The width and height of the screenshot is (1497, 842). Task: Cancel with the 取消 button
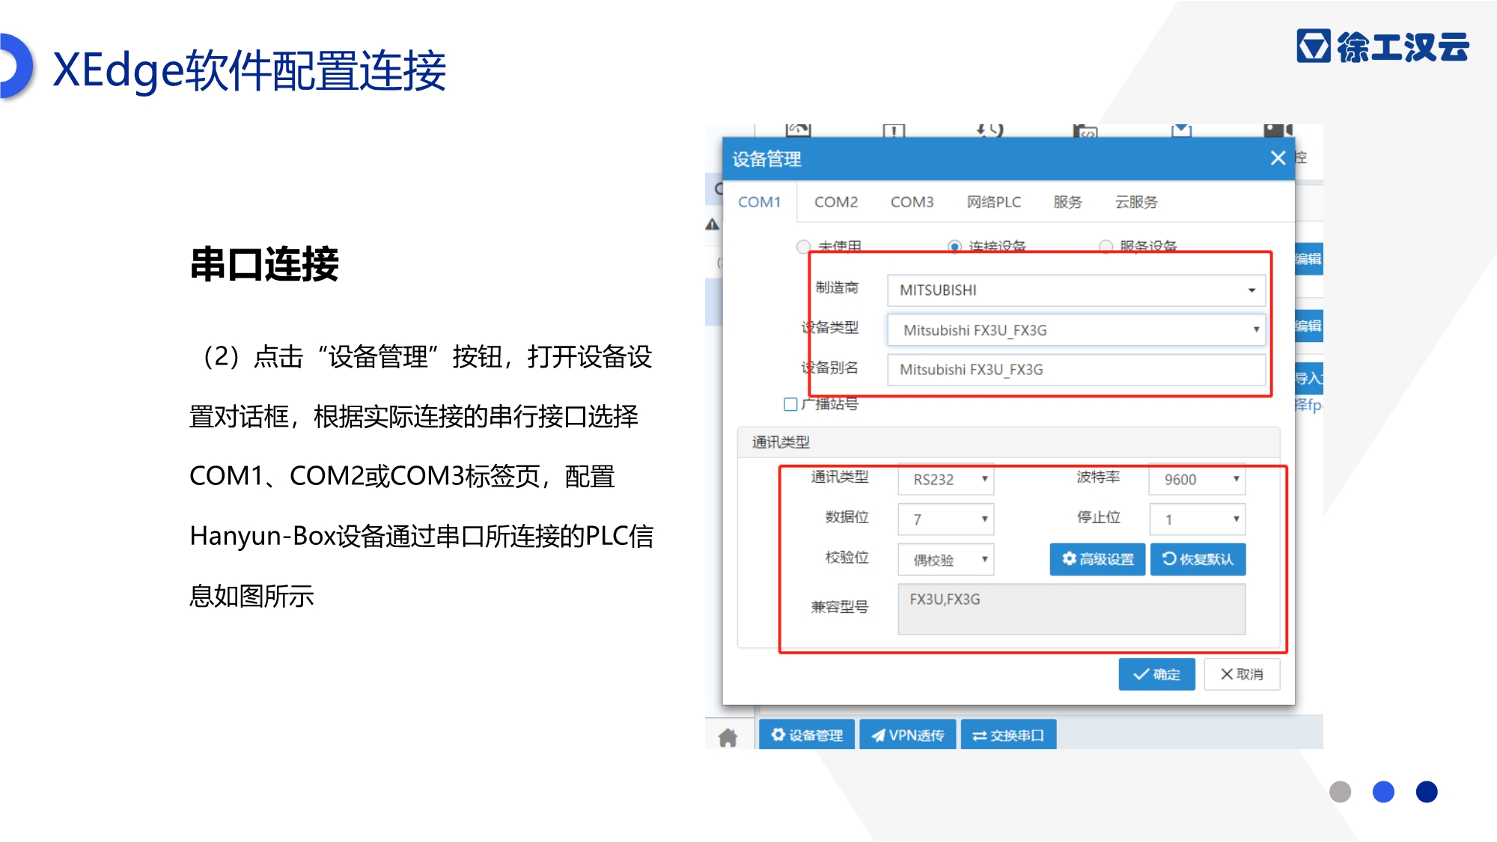(1242, 674)
